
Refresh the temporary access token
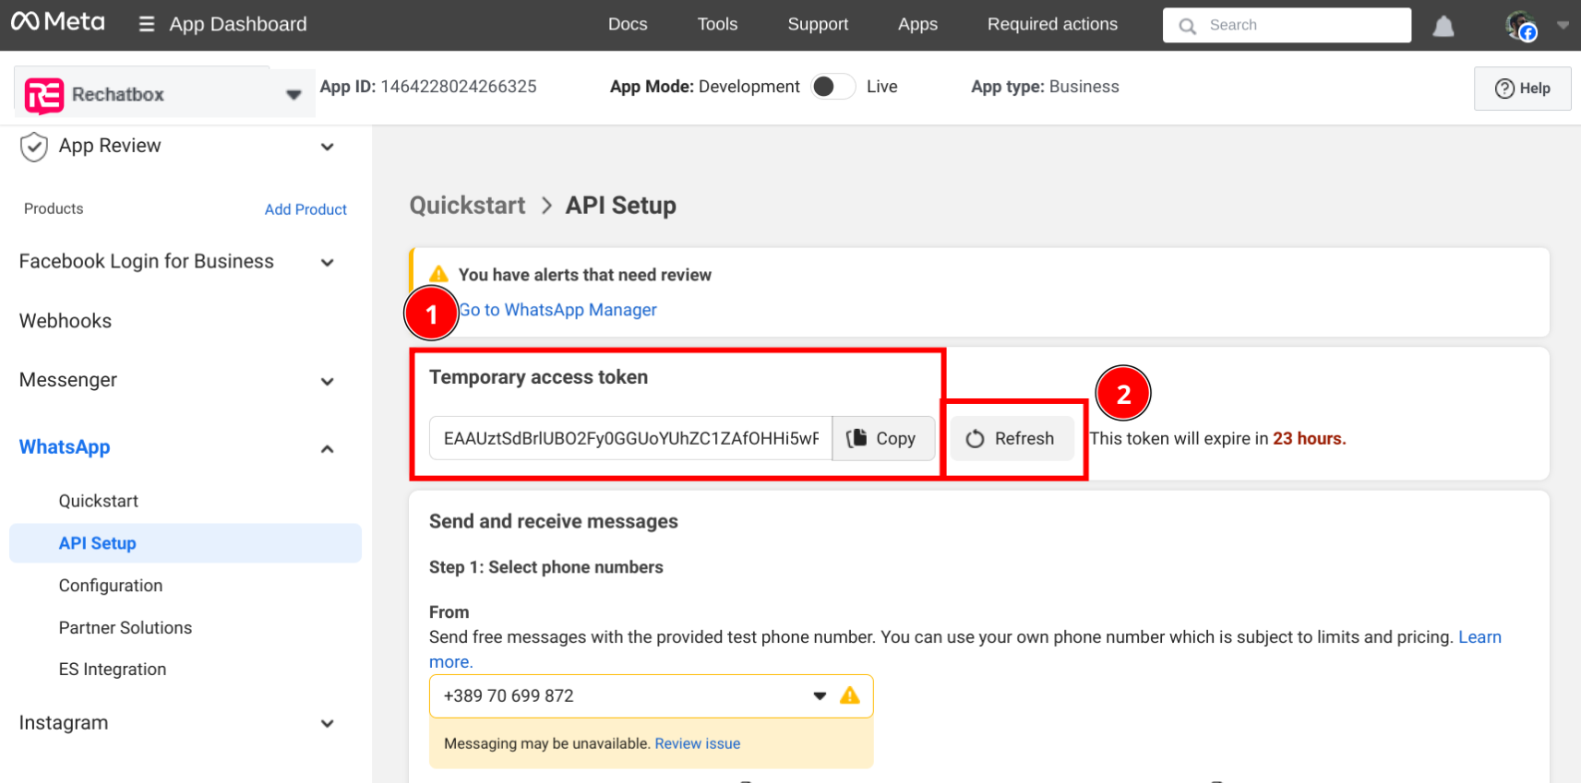coord(1011,439)
